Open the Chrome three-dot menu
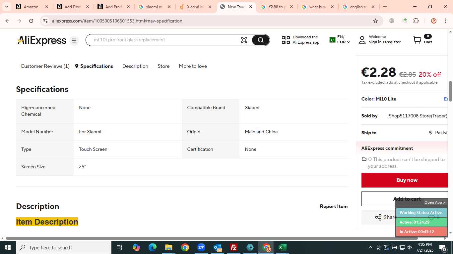Viewport: 453px width, 254px height. tap(446, 21)
